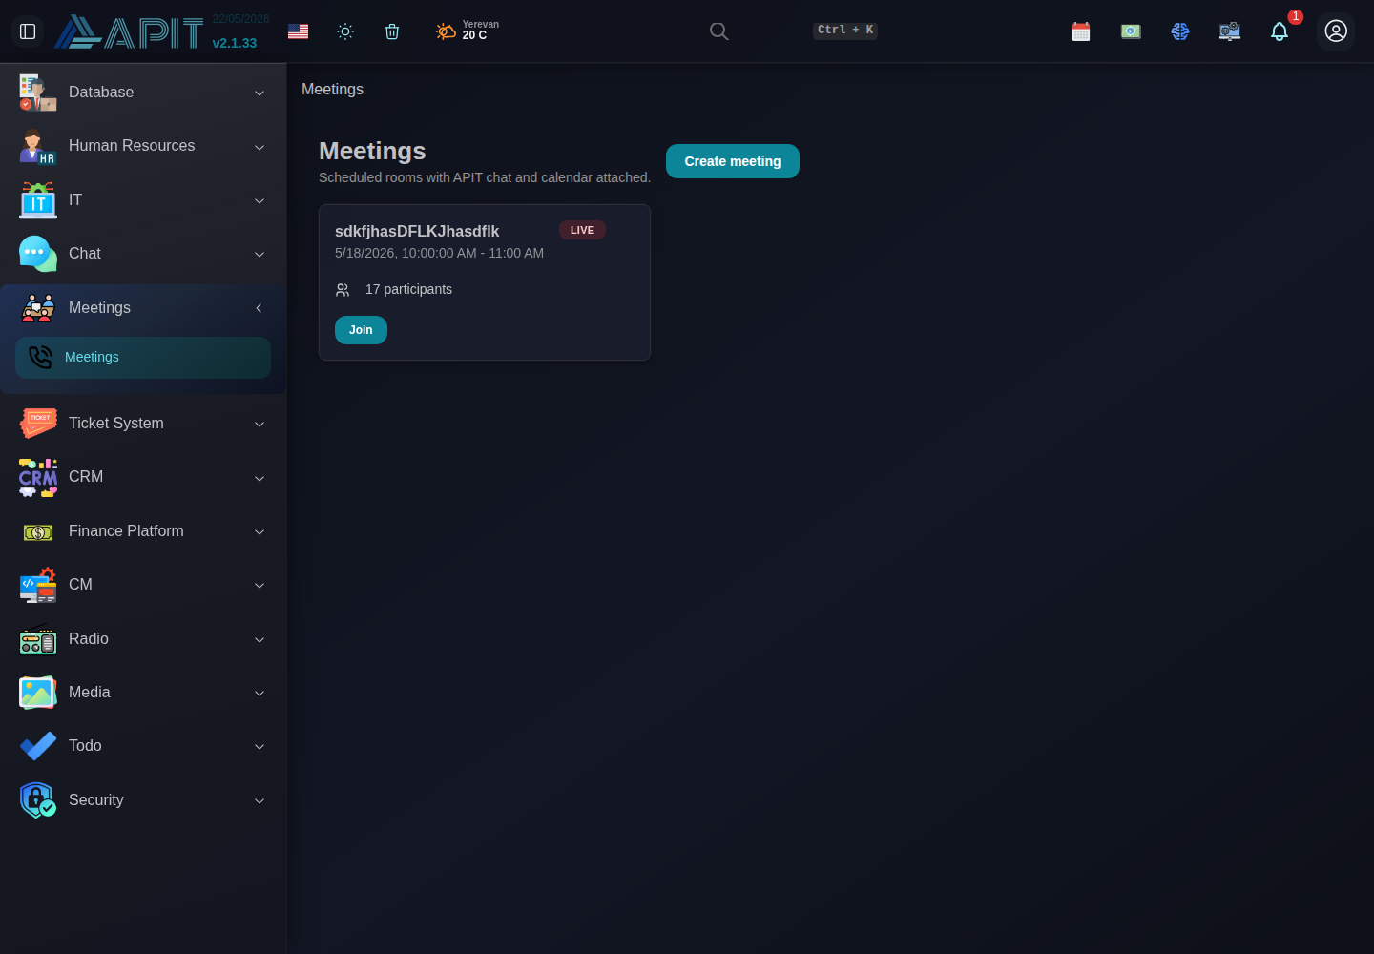Click the Create meeting button
The height and width of the screenshot is (954, 1374).
[733, 161]
